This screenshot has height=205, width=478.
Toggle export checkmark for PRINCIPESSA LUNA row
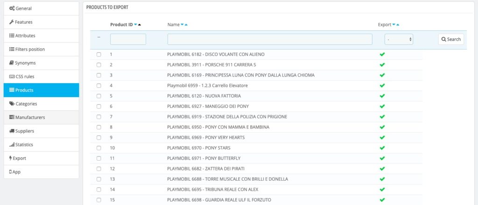(382, 75)
